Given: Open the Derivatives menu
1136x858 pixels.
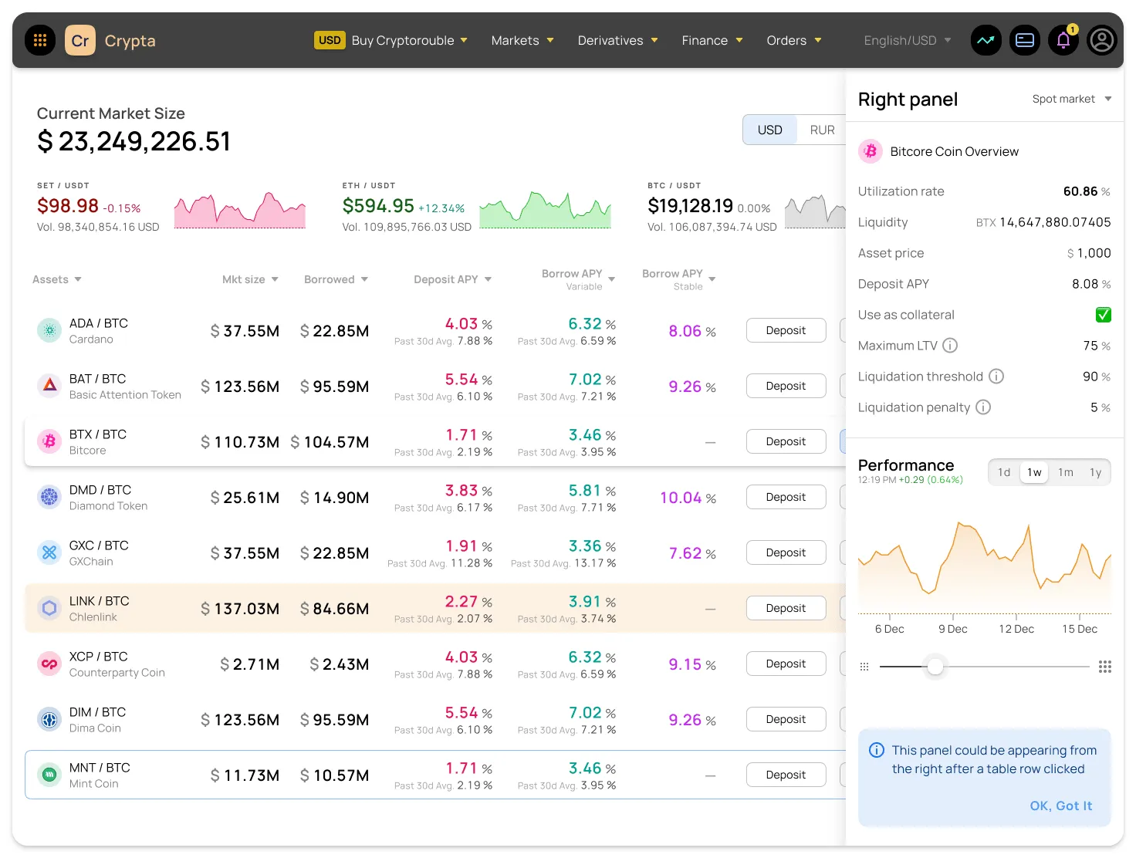Looking at the screenshot, I should (617, 40).
